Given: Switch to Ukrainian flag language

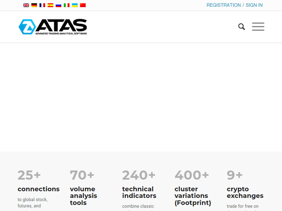Looking at the screenshot, I should [x=75, y=5].
